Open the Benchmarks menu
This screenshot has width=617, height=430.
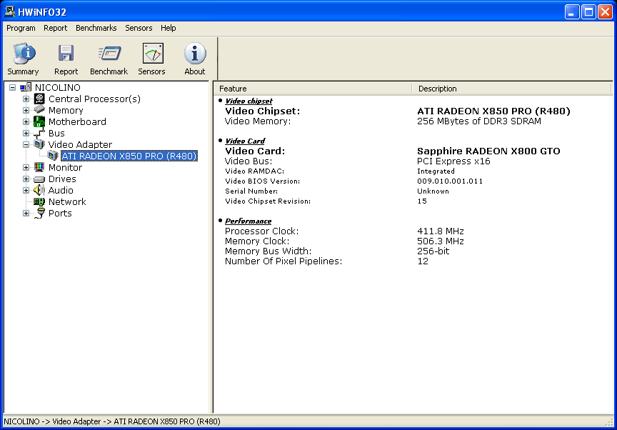pos(96,28)
